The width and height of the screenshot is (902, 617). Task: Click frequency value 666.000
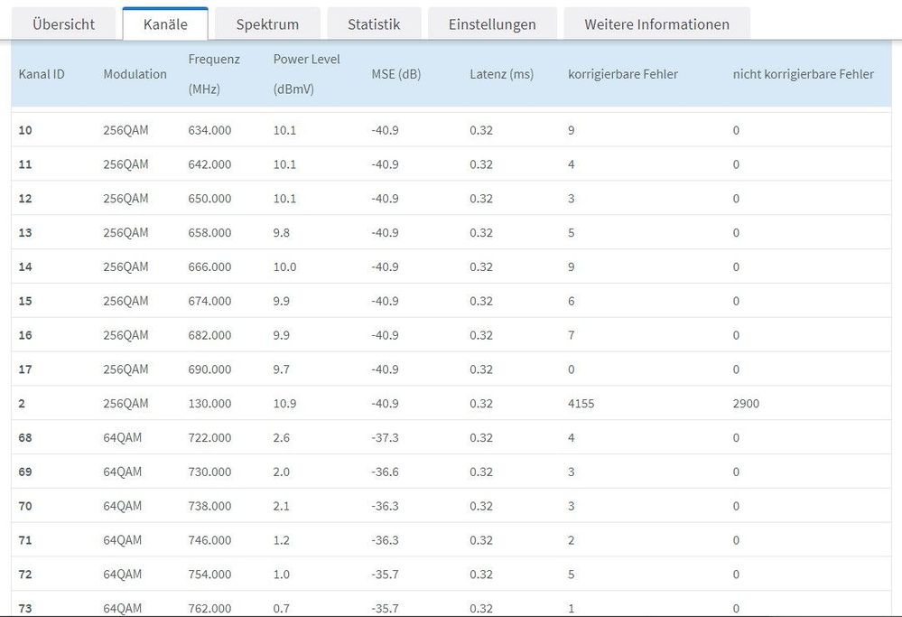(x=210, y=266)
